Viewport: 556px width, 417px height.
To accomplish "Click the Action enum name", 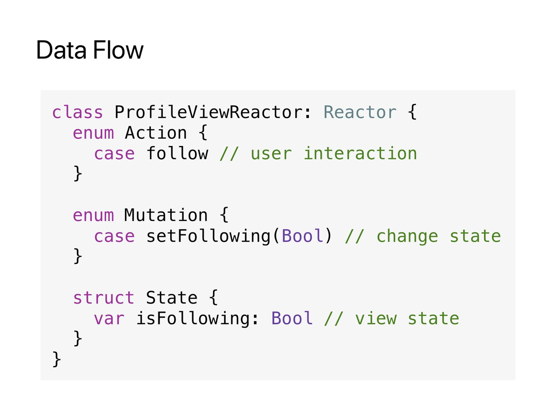I will [156, 133].
